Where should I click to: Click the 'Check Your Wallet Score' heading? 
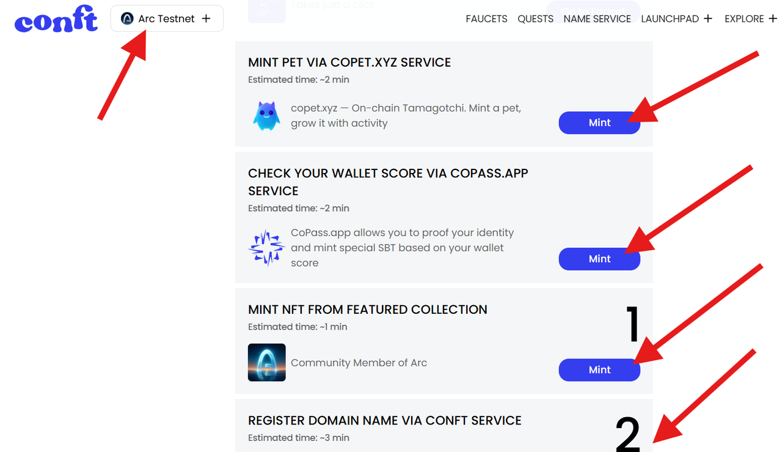(x=388, y=182)
